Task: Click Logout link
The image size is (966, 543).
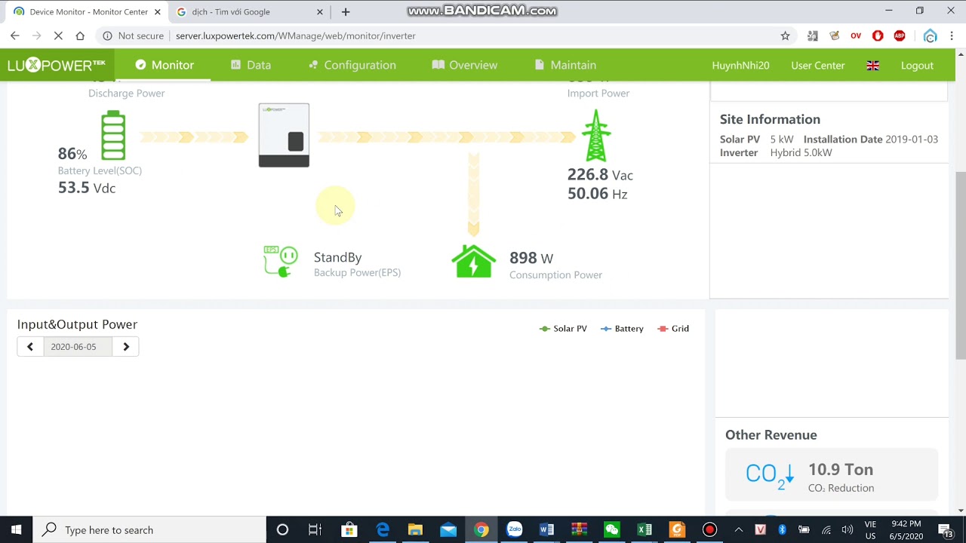Action: click(x=917, y=66)
